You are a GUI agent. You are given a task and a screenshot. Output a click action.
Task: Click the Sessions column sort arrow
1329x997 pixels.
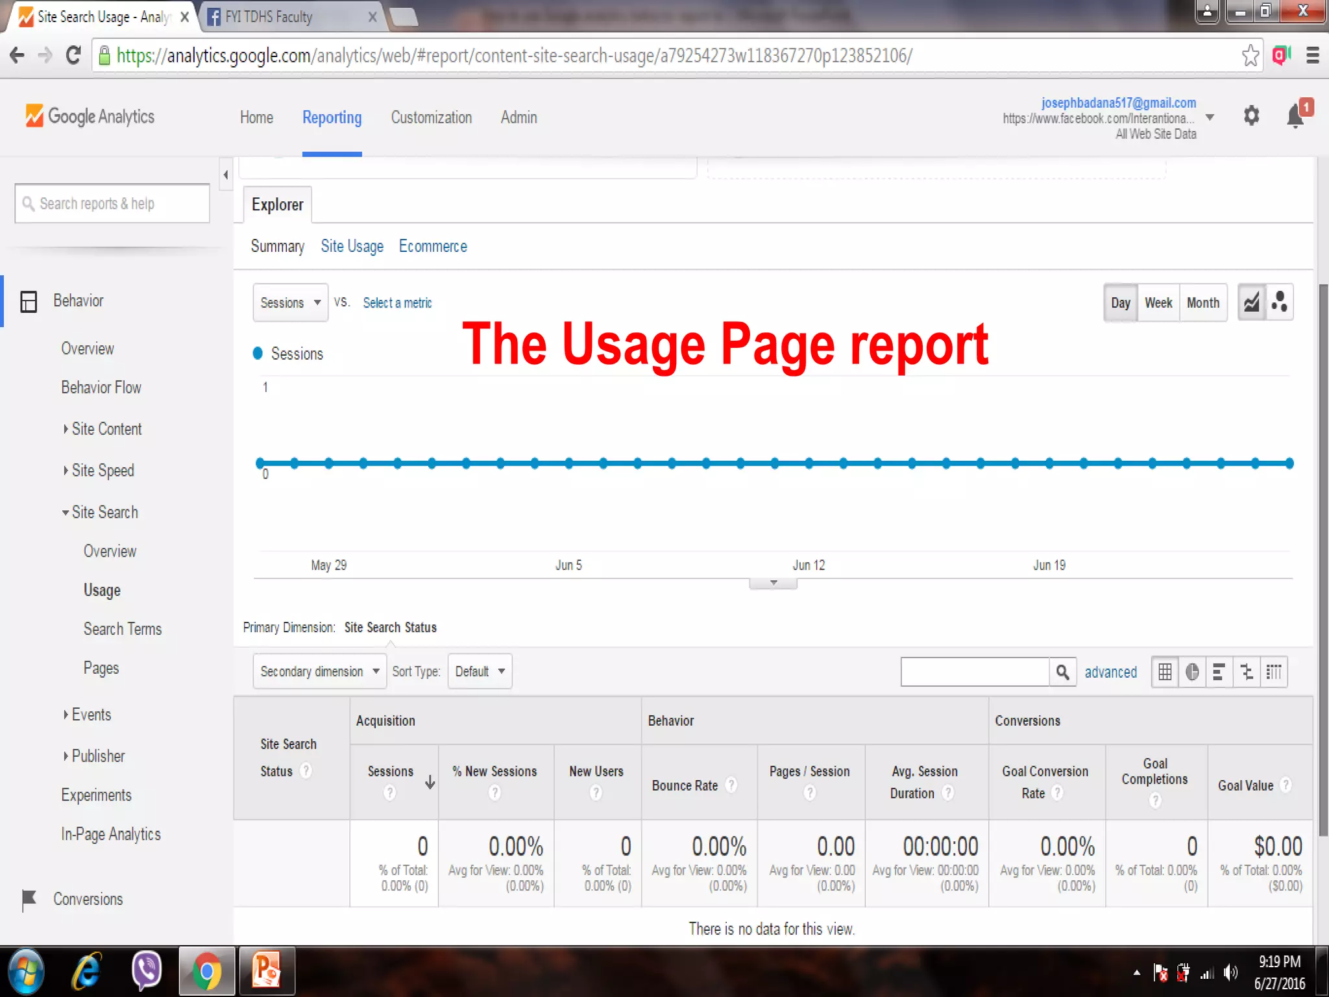point(430,782)
